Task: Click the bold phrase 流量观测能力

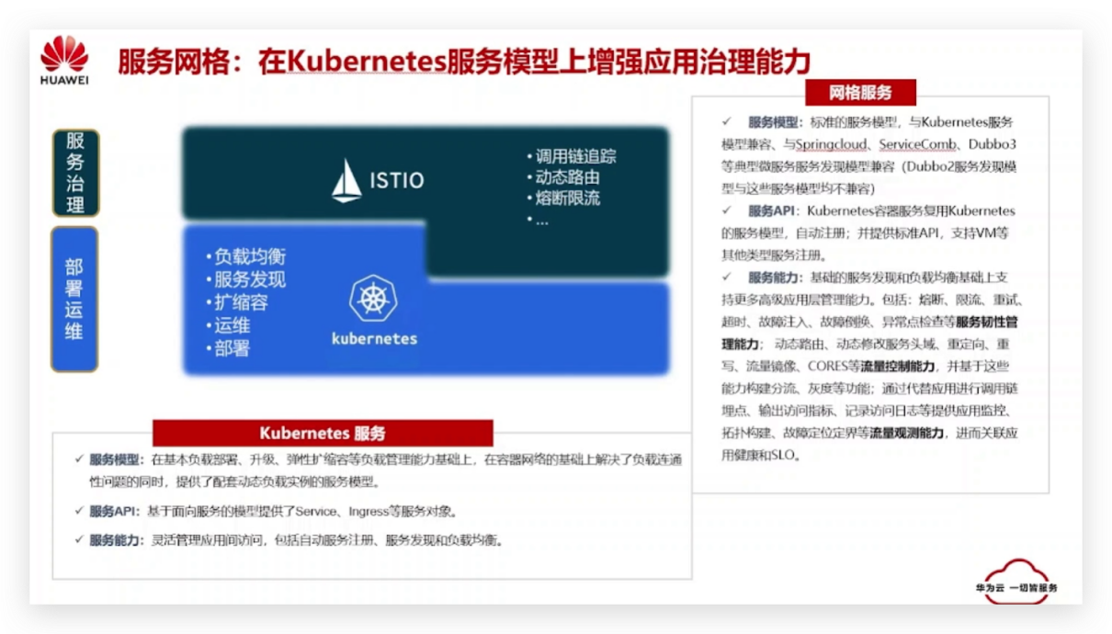Action: [906, 433]
